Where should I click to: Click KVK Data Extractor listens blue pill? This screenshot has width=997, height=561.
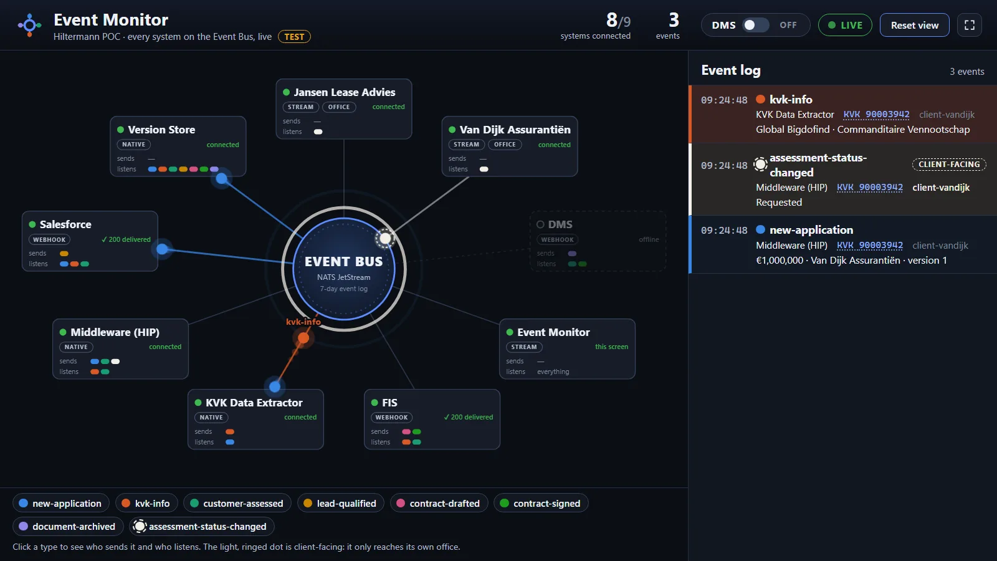point(230,442)
